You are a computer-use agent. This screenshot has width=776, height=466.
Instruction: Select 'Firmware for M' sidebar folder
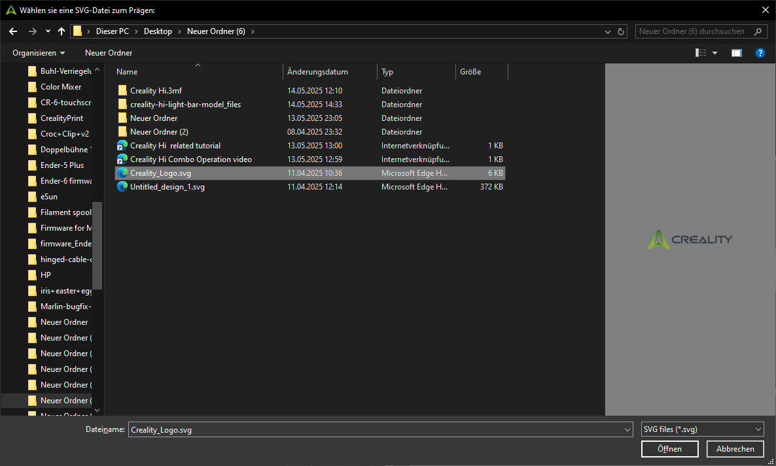60,228
